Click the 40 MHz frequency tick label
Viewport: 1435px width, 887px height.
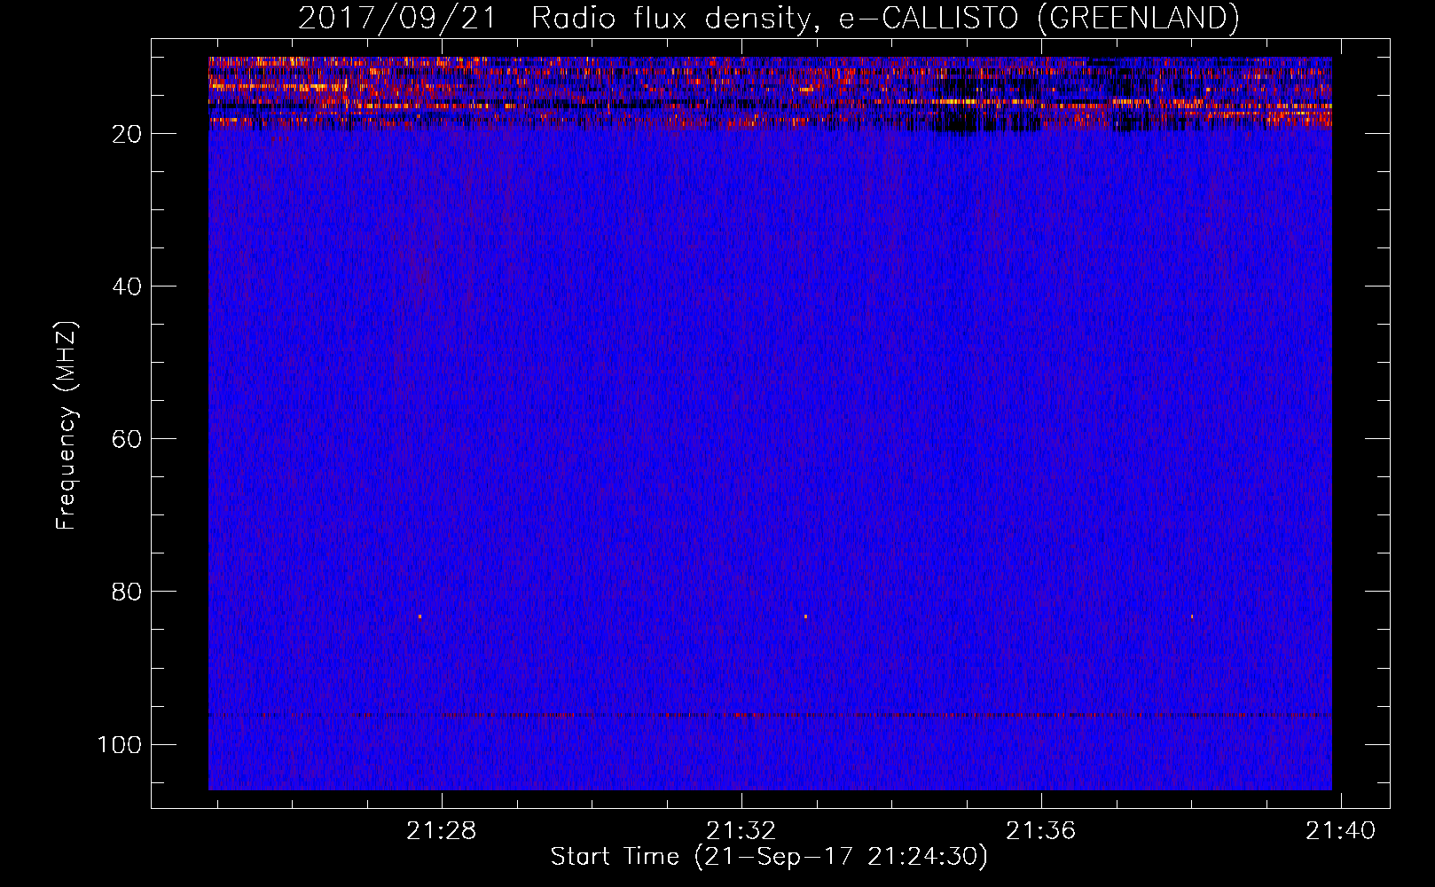127,287
